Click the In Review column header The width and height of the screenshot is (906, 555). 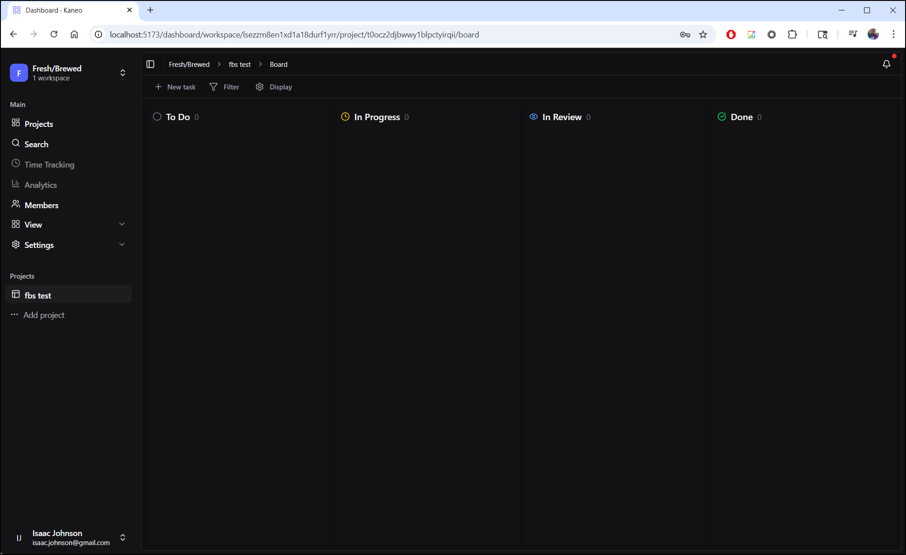562,117
